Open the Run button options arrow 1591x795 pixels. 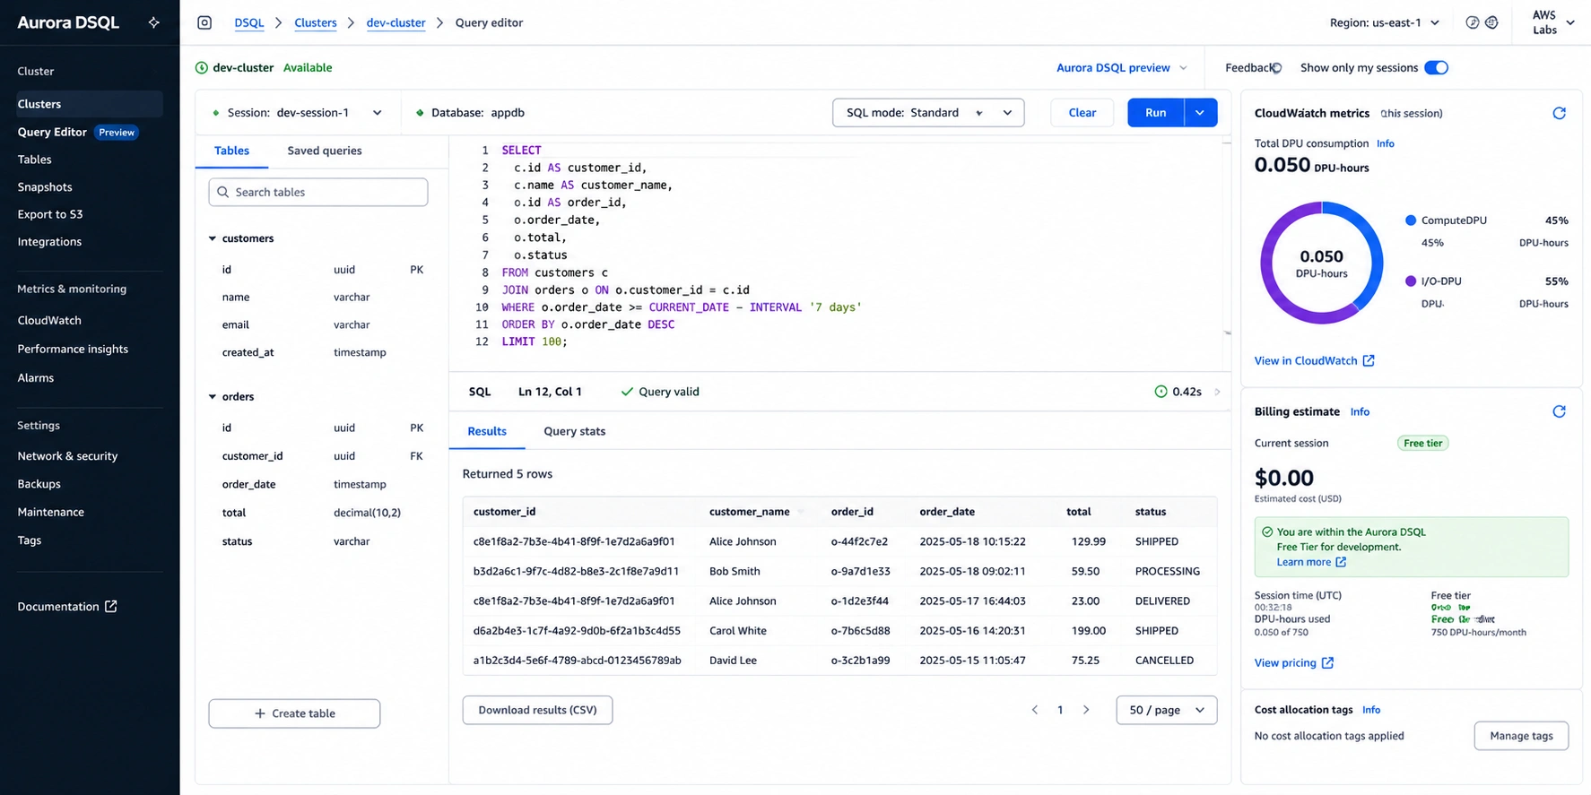tap(1200, 113)
